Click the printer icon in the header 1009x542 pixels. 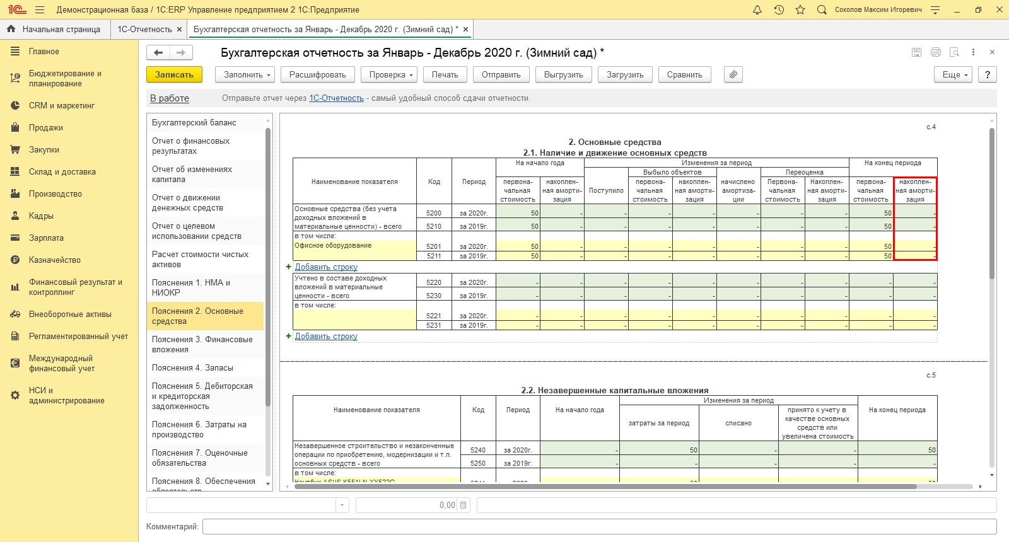(x=935, y=52)
